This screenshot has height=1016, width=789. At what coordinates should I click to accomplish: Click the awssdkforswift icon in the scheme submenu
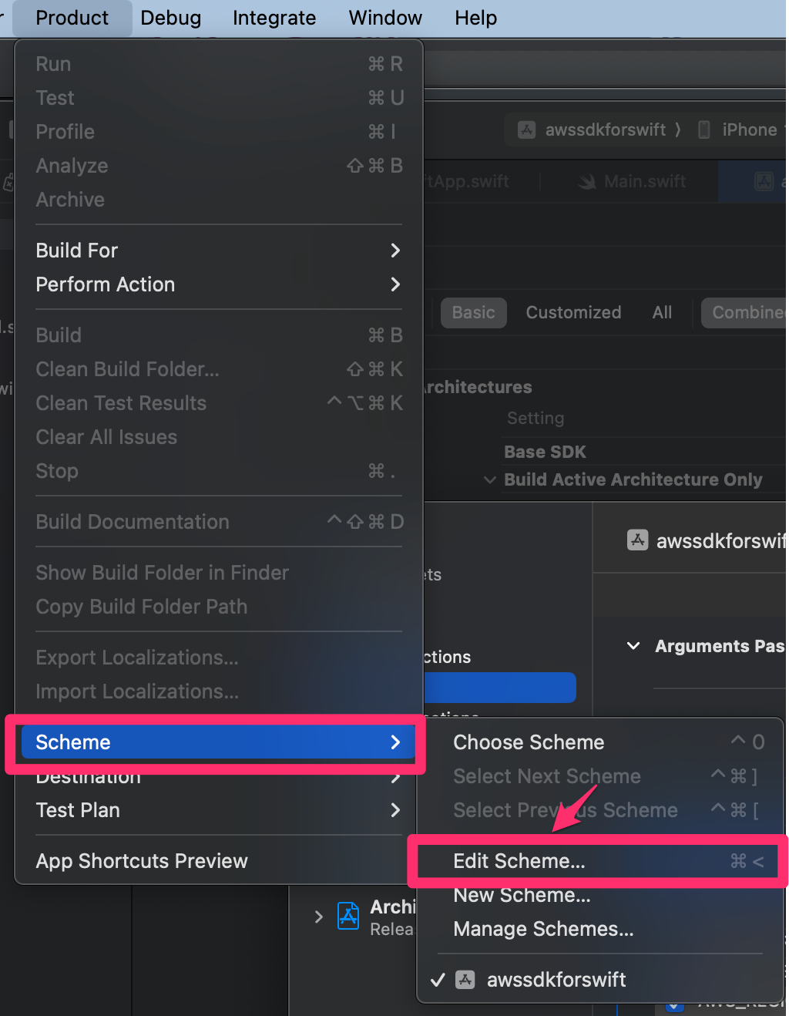click(465, 980)
